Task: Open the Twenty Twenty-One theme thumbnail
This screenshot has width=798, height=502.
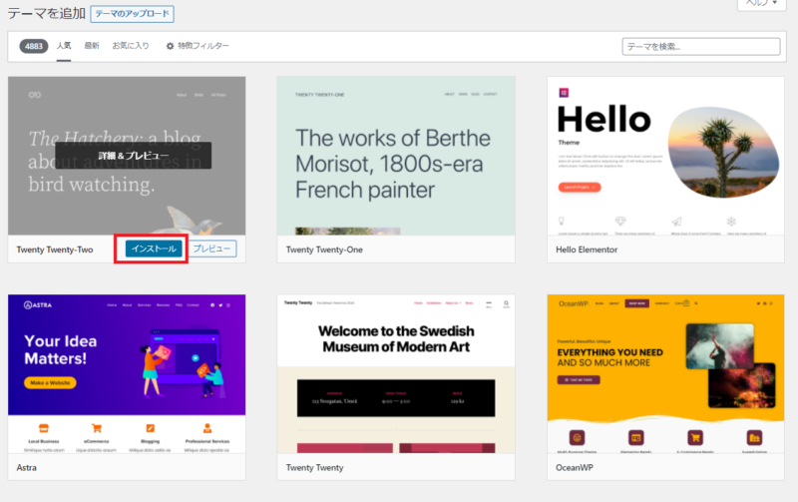Action: coord(396,156)
